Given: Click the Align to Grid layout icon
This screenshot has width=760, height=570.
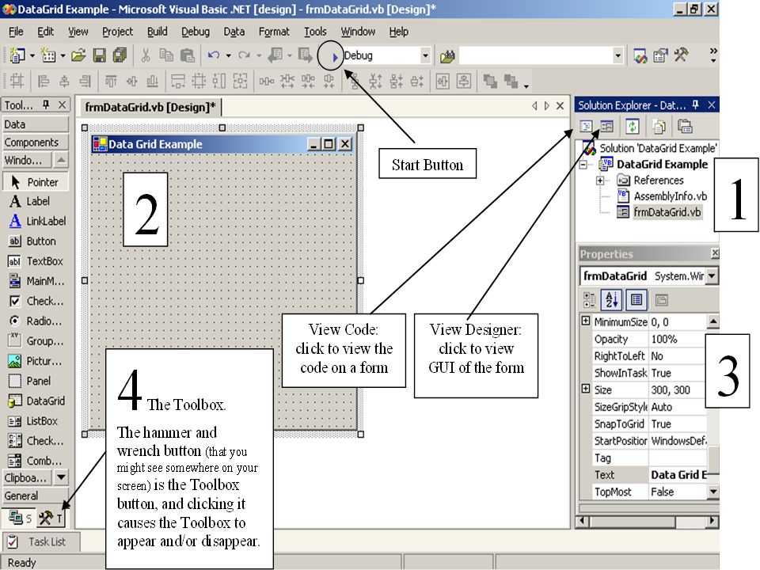Looking at the screenshot, I should [17, 81].
